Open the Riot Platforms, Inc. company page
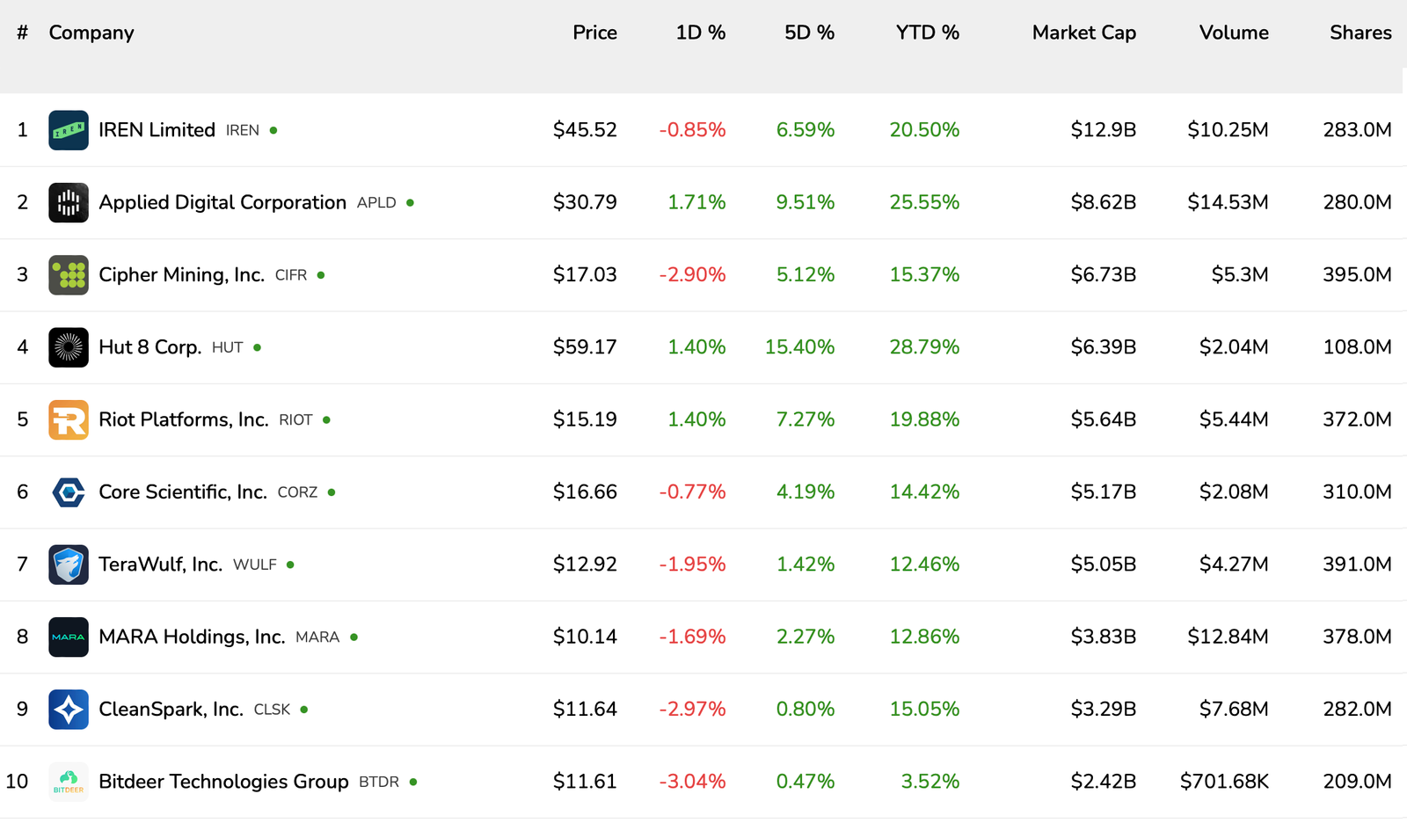Image resolution: width=1407 pixels, height=823 pixels. pyautogui.click(x=184, y=419)
